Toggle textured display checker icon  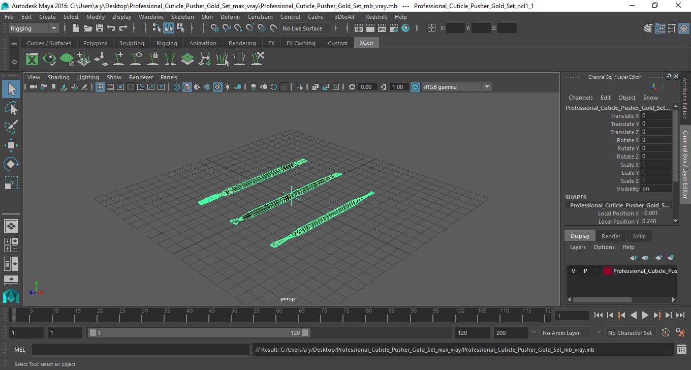(x=217, y=87)
